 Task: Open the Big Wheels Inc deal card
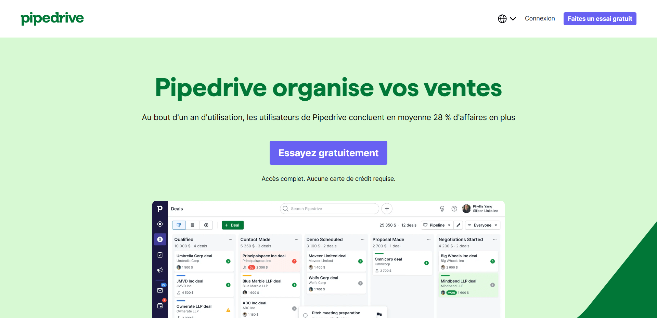click(468, 261)
